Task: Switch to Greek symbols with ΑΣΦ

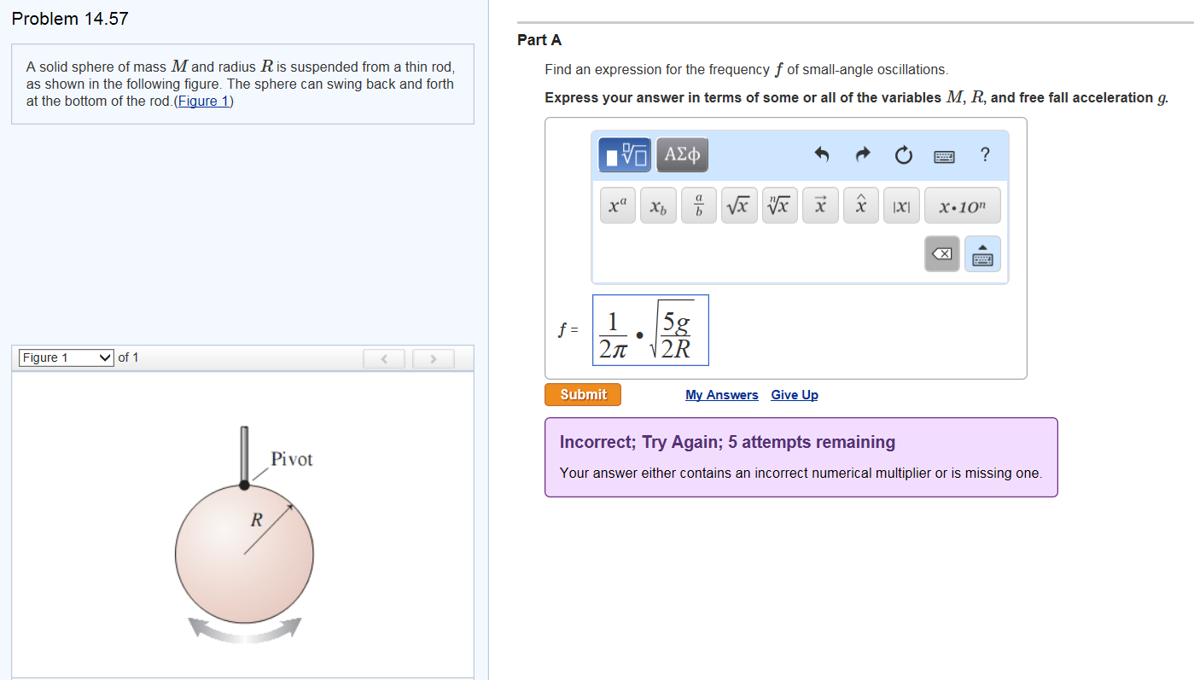Action: point(681,154)
